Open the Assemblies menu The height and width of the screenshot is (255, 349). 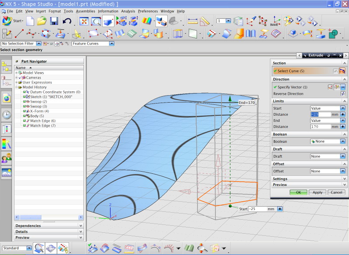pyautogui.click(x=85, y=11)
